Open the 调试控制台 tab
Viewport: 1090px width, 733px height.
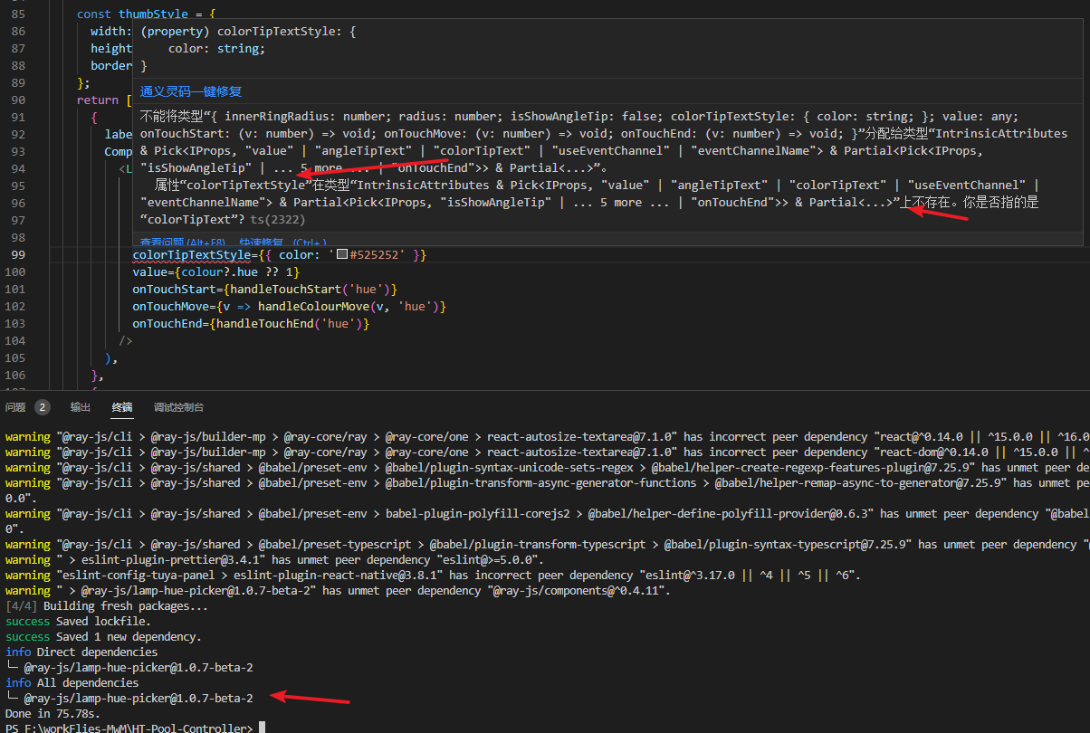click(179, 407)
